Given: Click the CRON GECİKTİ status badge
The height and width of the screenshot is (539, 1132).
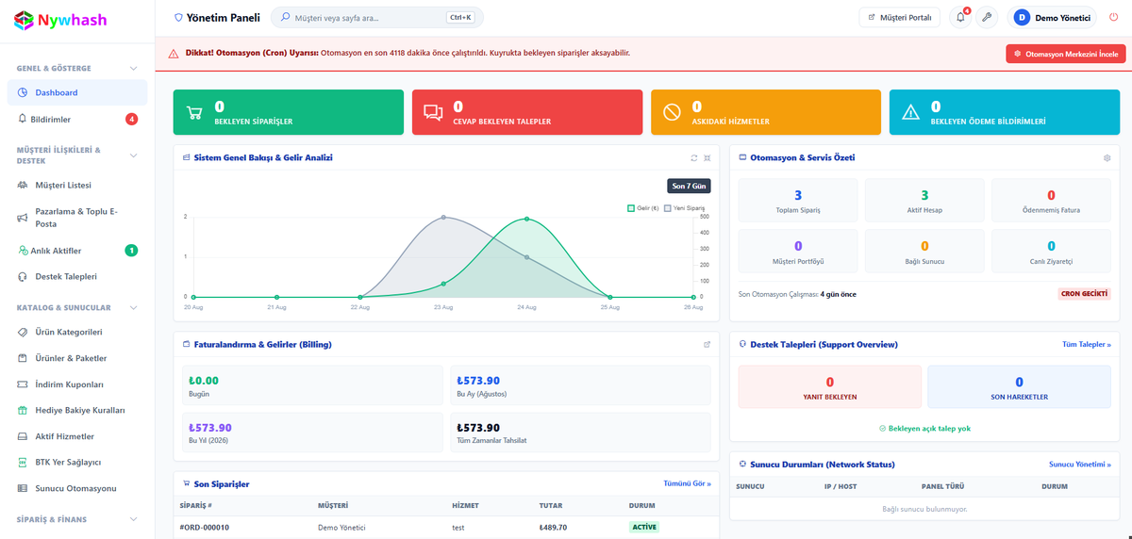Looking at the screenshot, I should coord(1085,294).
